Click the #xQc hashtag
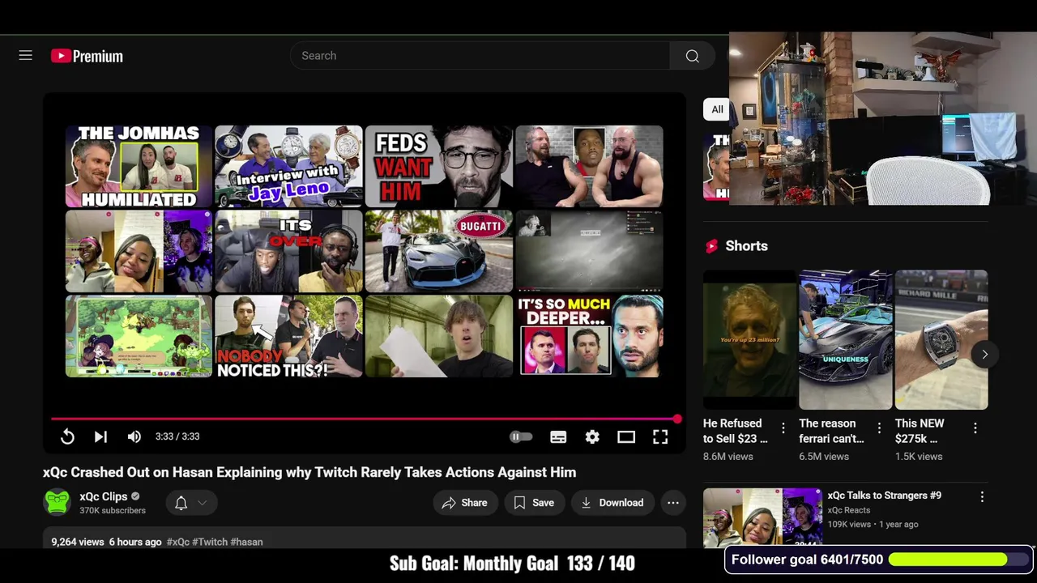Screen dimensions: 1037x583 (177, 542)
